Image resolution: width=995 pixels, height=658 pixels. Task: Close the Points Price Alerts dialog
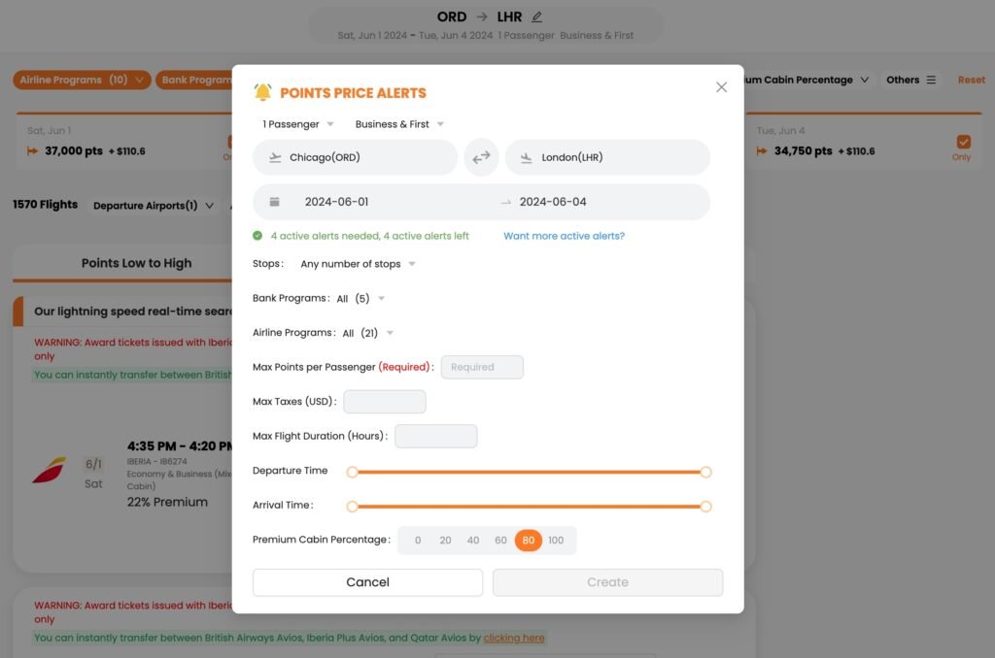[721, 86]
